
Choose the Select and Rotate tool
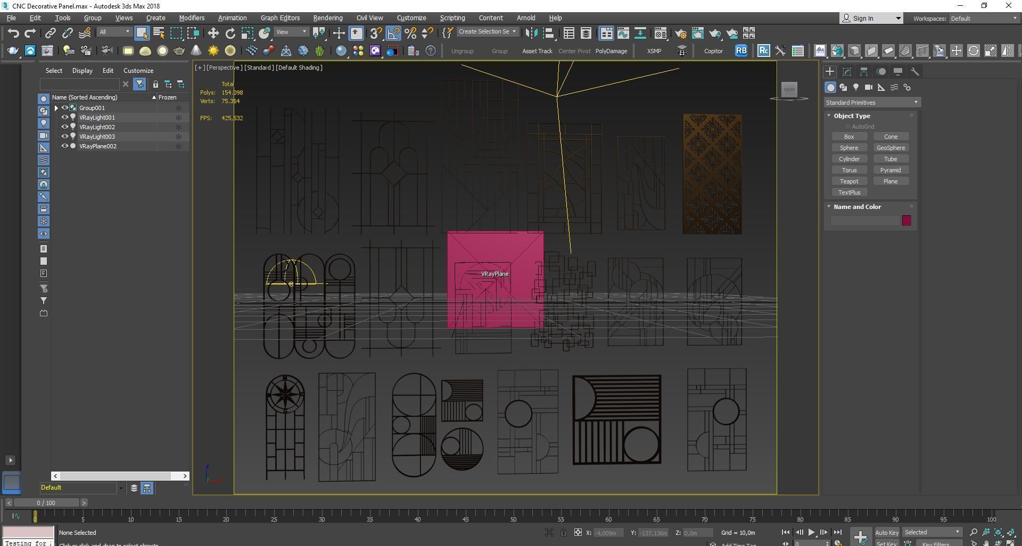230,33
